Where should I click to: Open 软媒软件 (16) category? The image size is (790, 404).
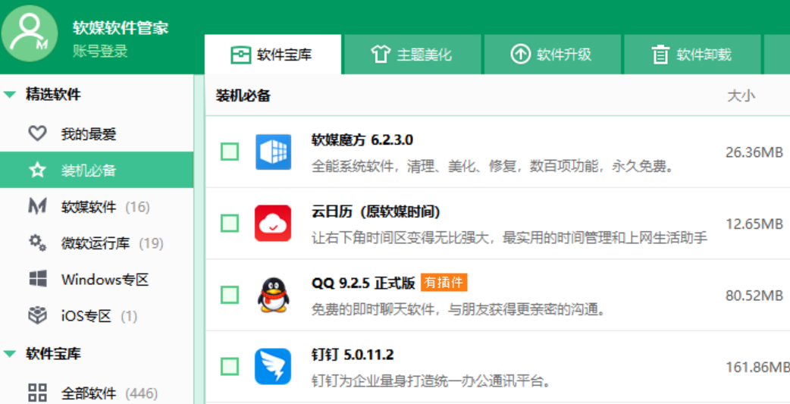pos(97,206)
